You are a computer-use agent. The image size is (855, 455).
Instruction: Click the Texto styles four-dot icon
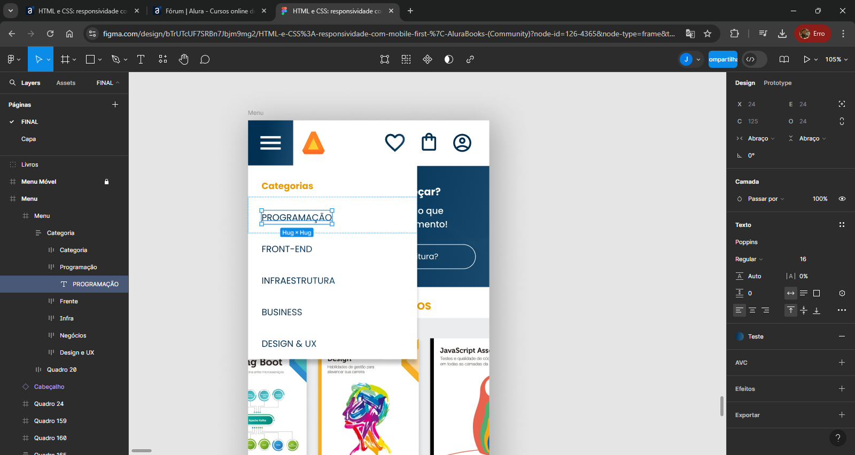point(842,225)
